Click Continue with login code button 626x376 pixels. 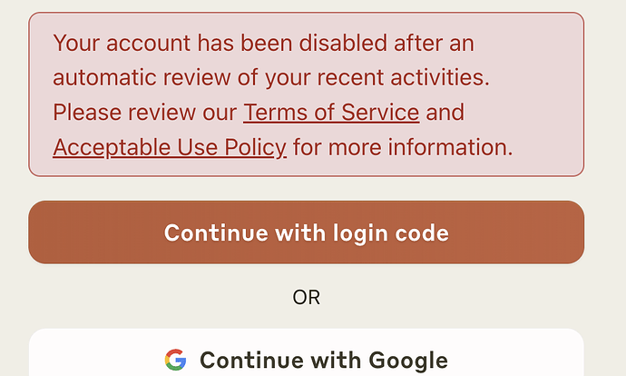coord(307,233)
